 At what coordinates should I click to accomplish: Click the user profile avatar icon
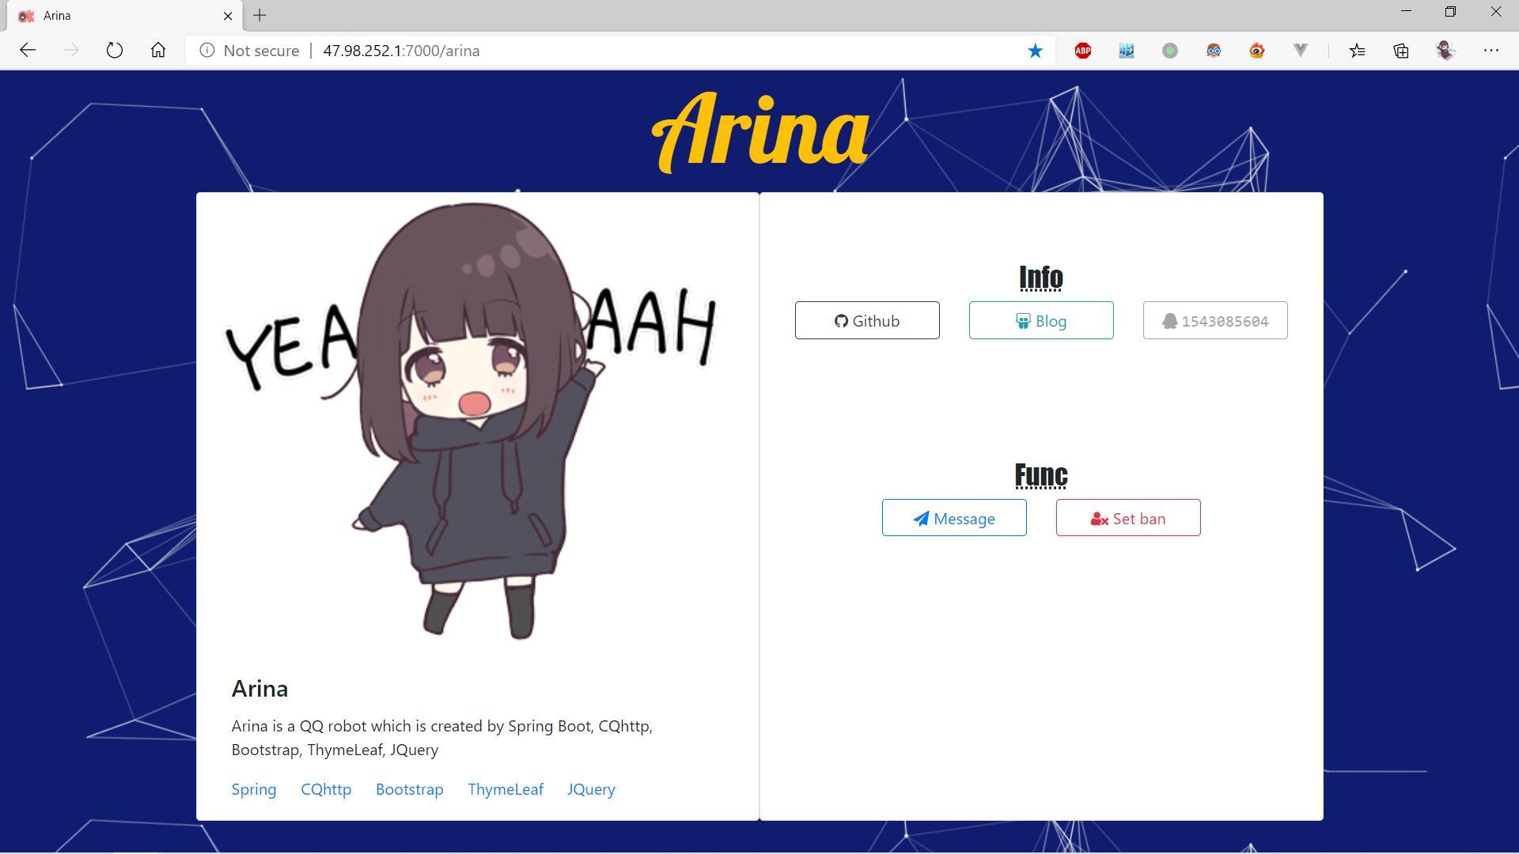click(1445, 51)
